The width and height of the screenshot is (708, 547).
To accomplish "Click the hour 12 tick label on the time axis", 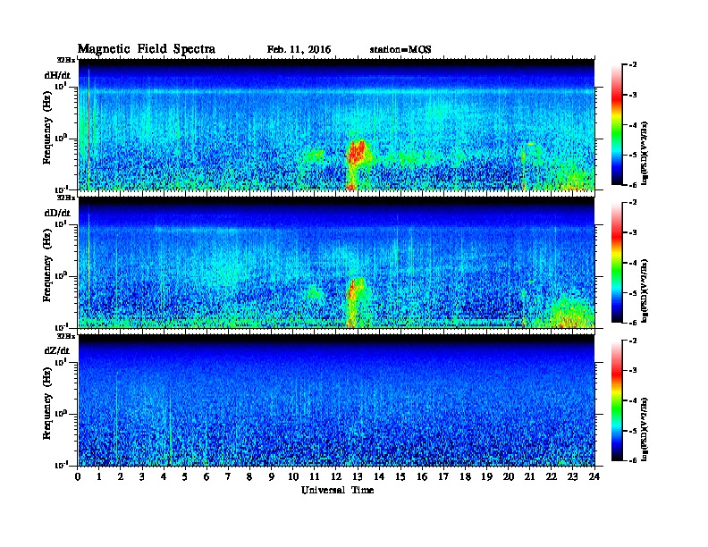I will tap(336, 477).
